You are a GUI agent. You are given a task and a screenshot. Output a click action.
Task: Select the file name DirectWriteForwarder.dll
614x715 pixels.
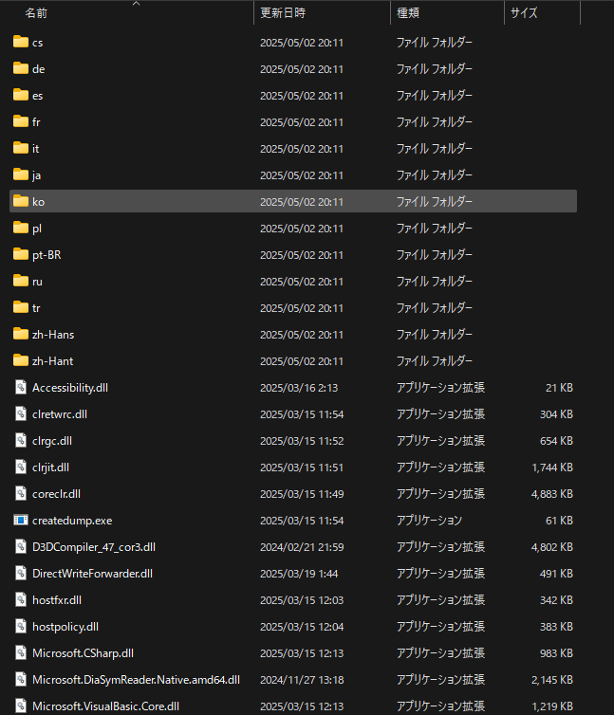click(93, 574)
